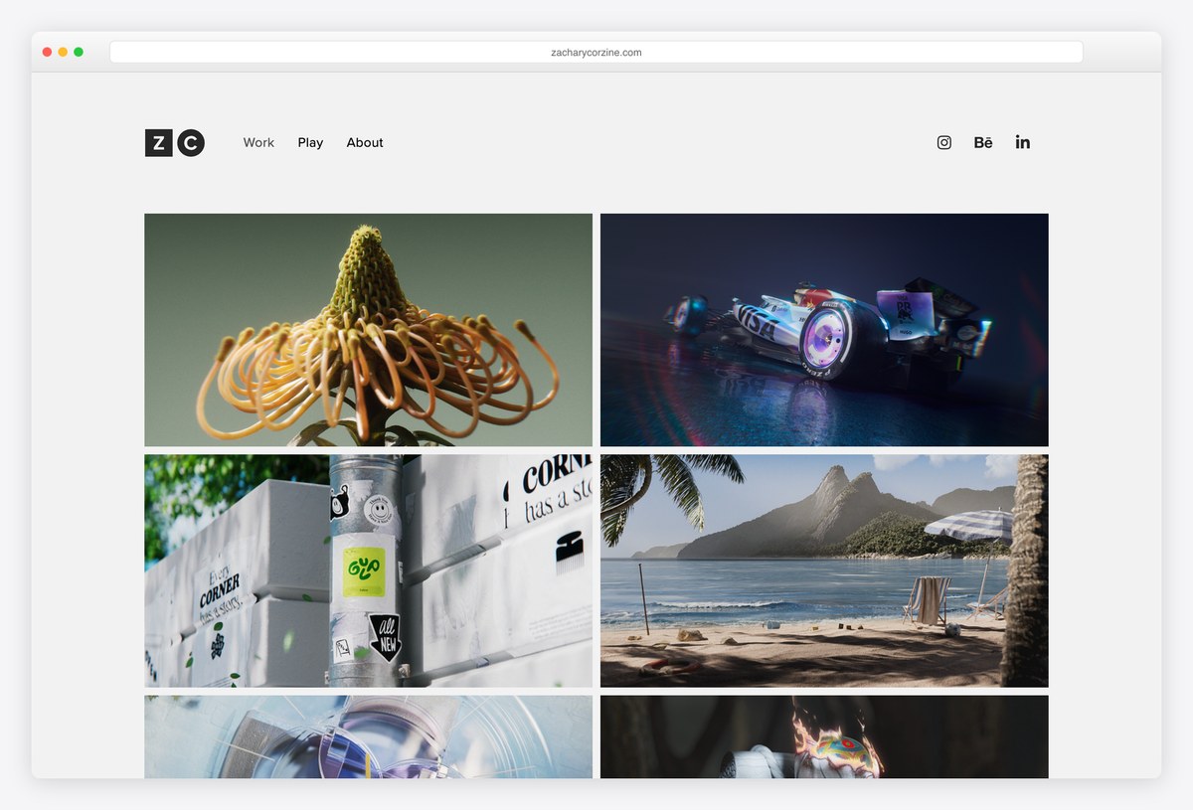Open the beach scene project thumbnail
This screenshot has height=810, width=1193.
click(824, 570)
